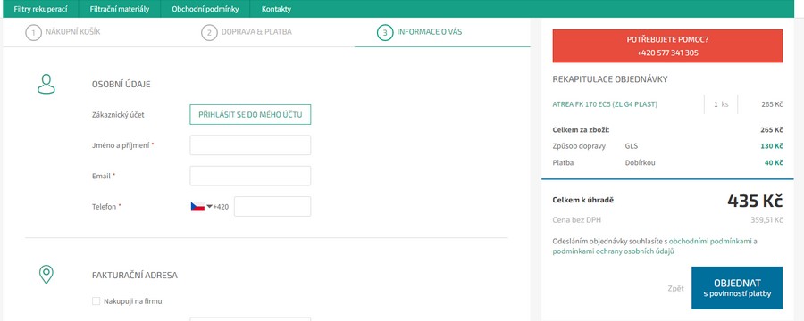Open Obchodní podmínky menu item
The height and width of the screenshot is (321, 804).
pyautogui.click(x=205, y=9)
